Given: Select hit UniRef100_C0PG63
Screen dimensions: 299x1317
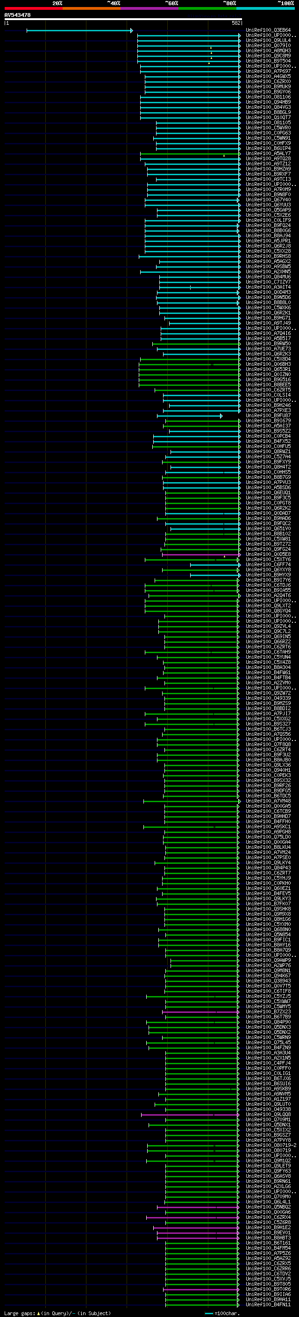Looking at the screenshot, I should [x=268, y=133].
